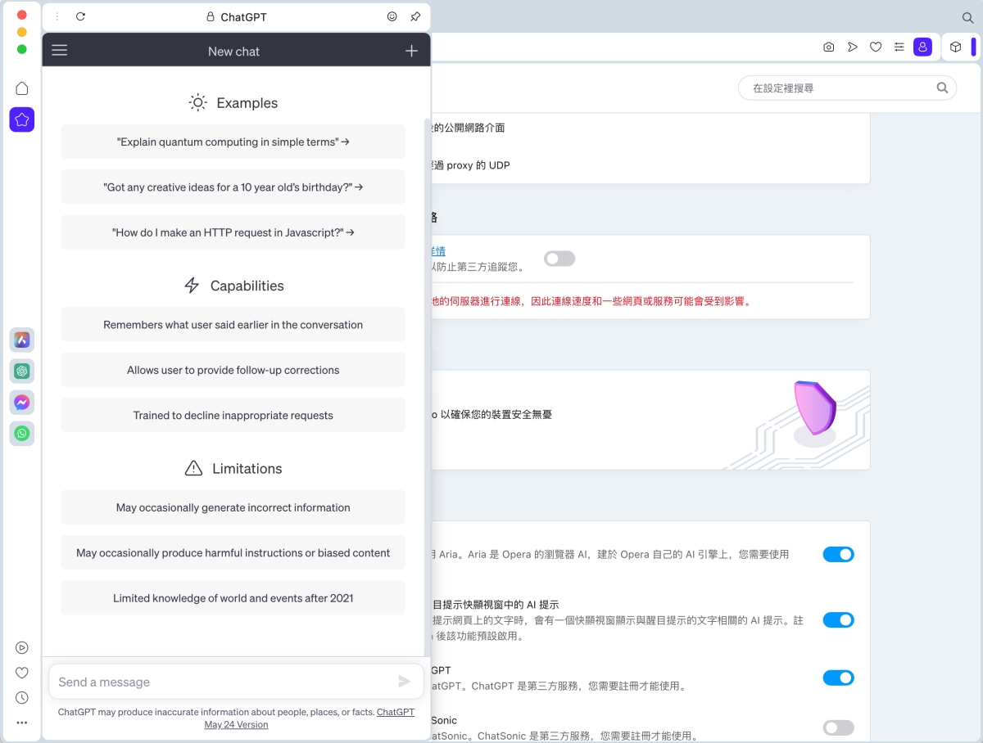Click "Limited knowledge of world and events" text
The image size is (983, 743).
pyautogui.click(x=233, y=598)
